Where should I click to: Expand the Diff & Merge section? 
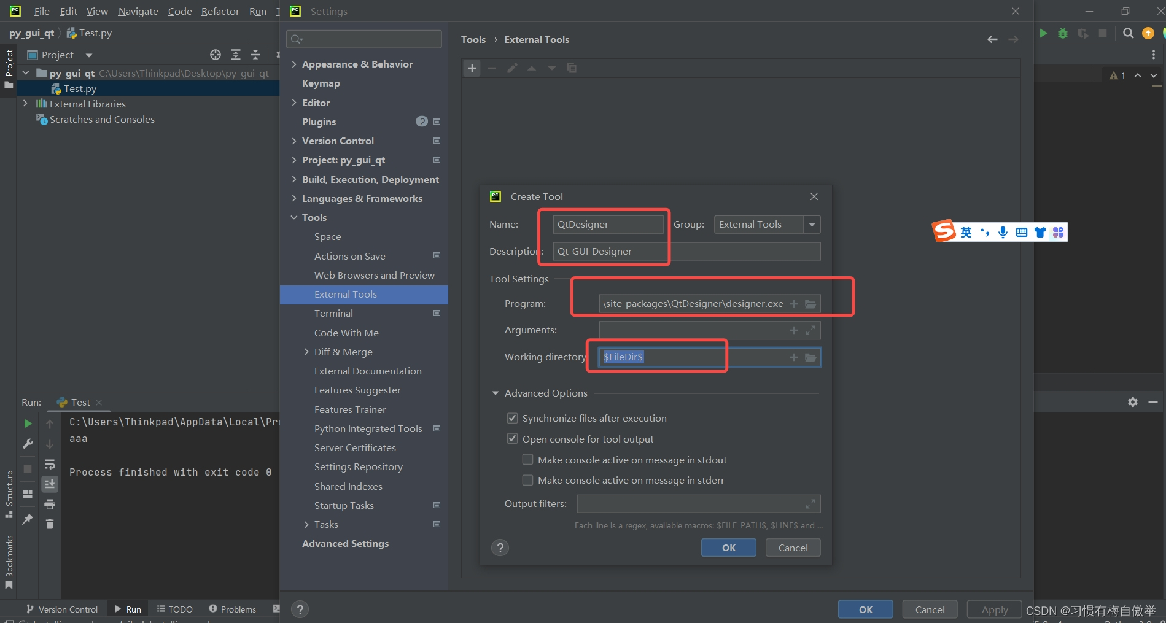[x=307, y=352]
